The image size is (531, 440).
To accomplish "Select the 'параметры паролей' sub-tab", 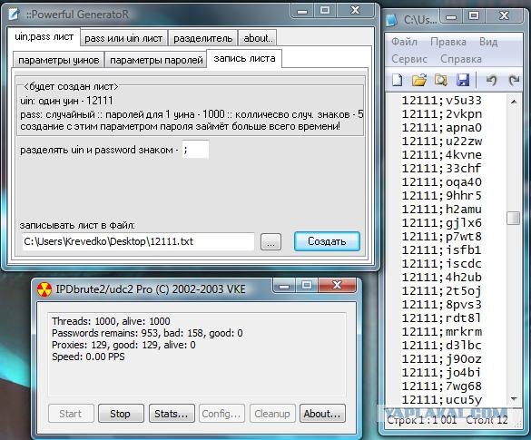I will (x=156, y=60).
